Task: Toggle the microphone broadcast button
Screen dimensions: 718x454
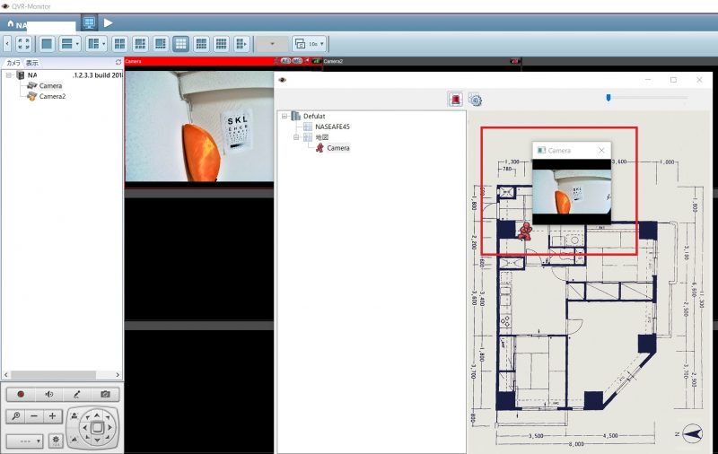Action: (x=77, y=394)
